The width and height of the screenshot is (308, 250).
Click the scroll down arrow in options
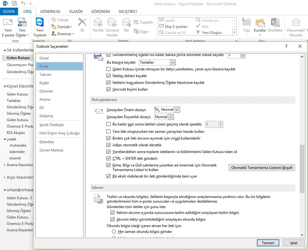(302, 235)
